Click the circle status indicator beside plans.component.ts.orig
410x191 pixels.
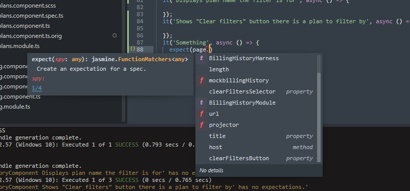click(x=115, y=35)
